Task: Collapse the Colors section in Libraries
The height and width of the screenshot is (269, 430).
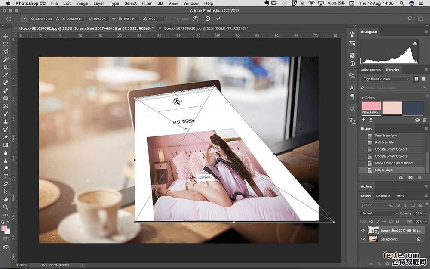Action: (x=362, y=98)
